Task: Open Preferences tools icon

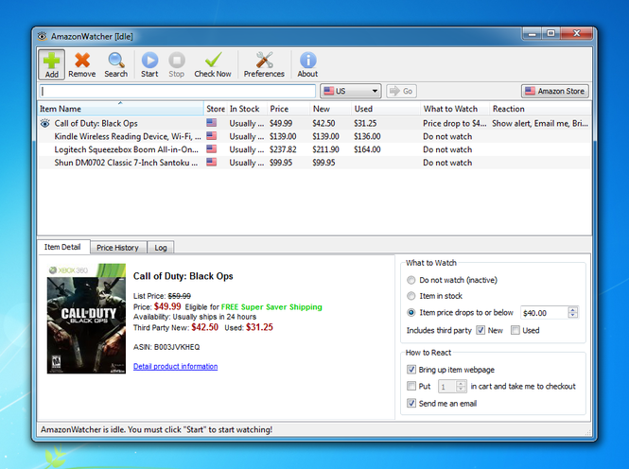Action: 264,61
